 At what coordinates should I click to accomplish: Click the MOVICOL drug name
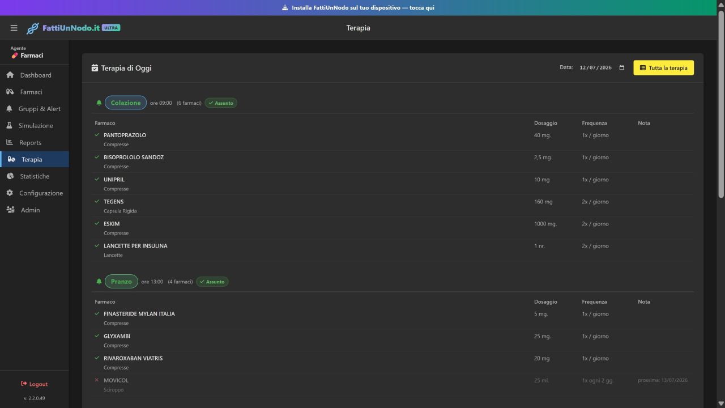pos(116,380)
